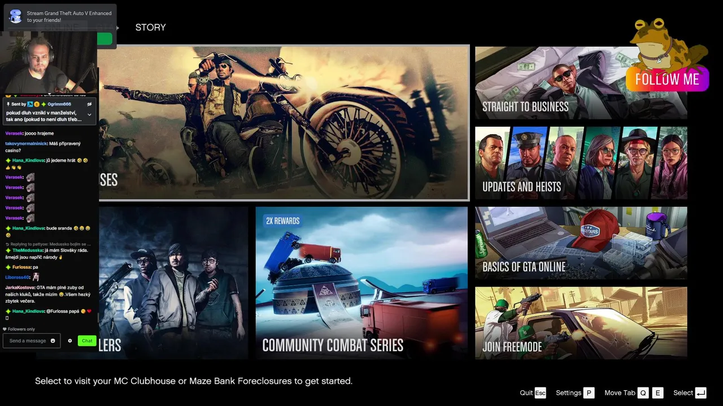Click the Settings P key prompt
723x406 pixels.
[x=575, y=393]
